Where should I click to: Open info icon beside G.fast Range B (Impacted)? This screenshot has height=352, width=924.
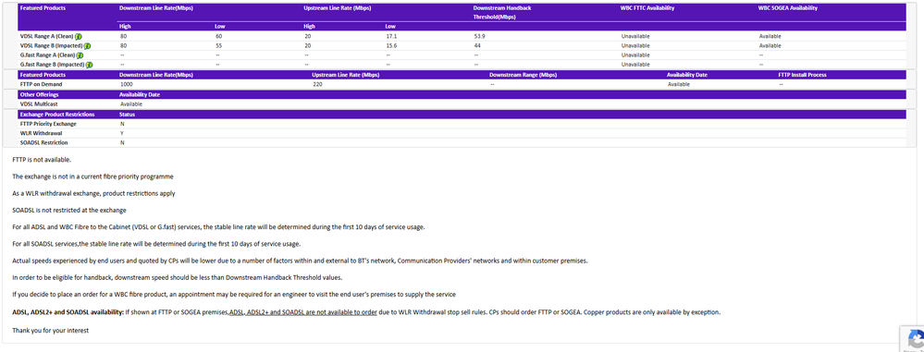(x=89, y=65)
